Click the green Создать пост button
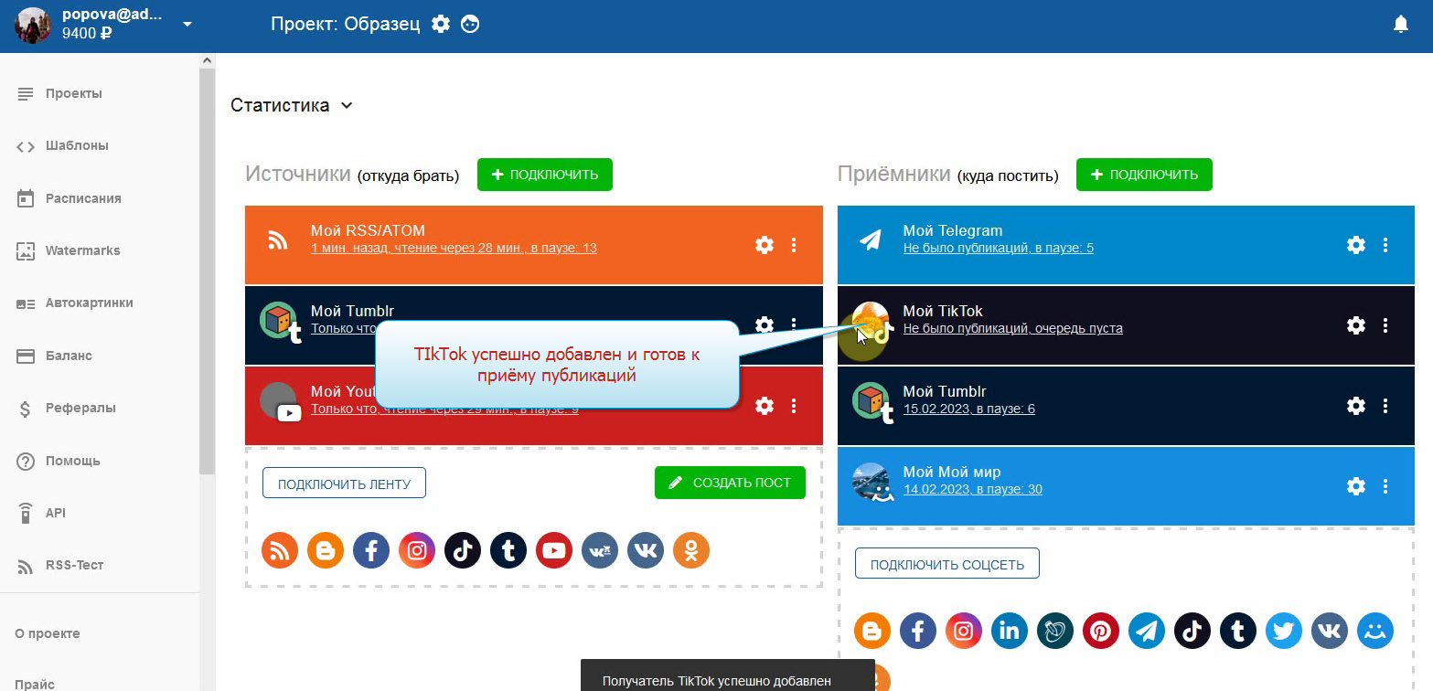 pyautogui.click(x=730, y=484)
